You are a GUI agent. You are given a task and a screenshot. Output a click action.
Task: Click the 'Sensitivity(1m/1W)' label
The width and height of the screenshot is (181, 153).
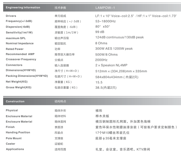19,32
